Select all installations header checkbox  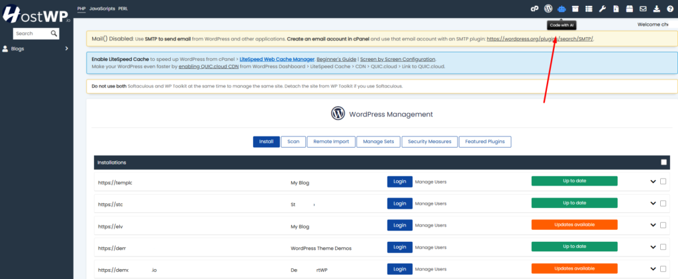(x=663, y=162)
